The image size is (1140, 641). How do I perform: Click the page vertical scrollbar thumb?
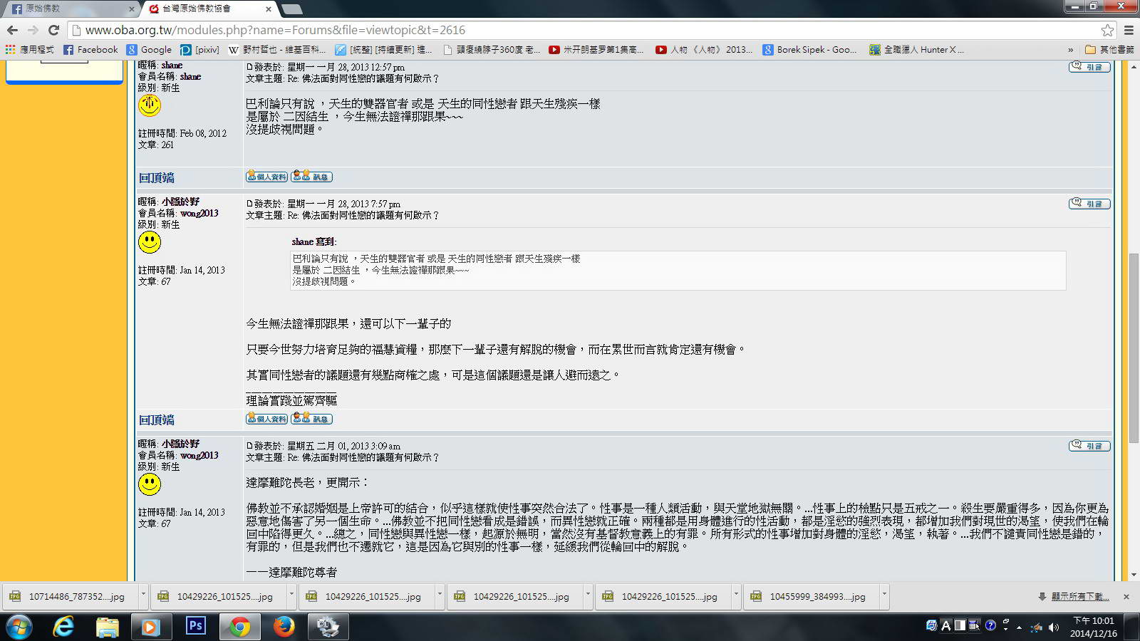(x=1134, y=348)
